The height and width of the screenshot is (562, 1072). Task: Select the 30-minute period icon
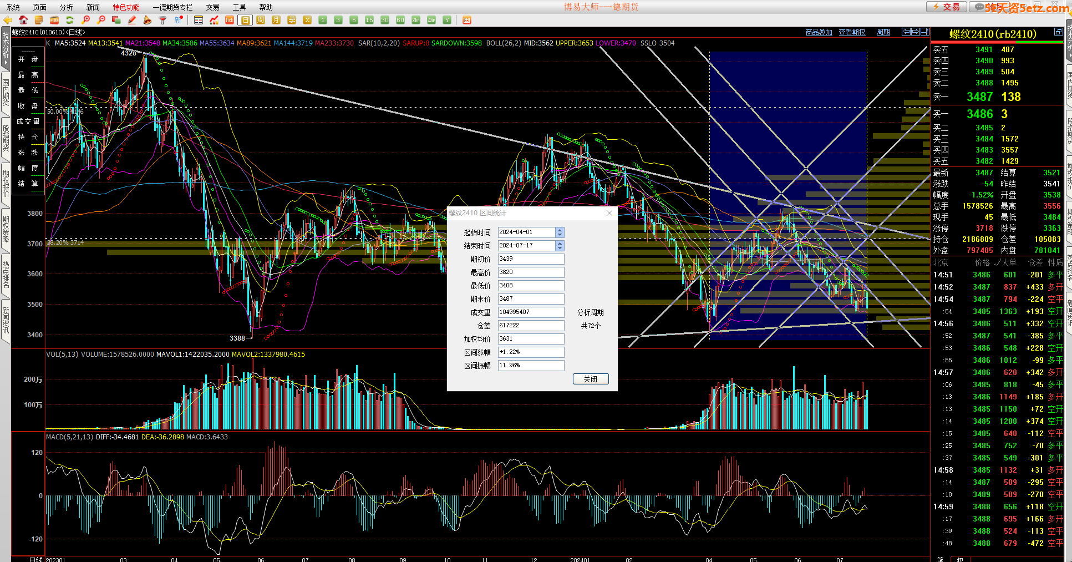385,20
